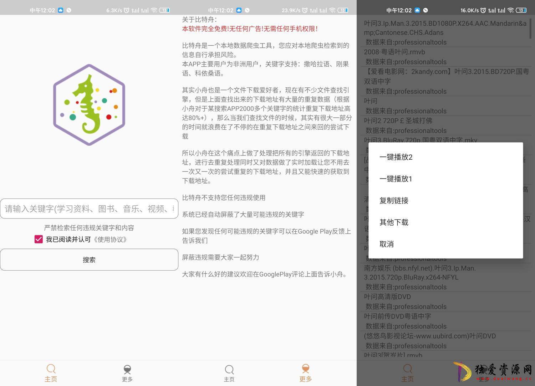This screenshot has width=535, height=386.
Task: Tap line 系统已经自动屏蔽了大量可能违规的关键字
Action: pos(243,215)
